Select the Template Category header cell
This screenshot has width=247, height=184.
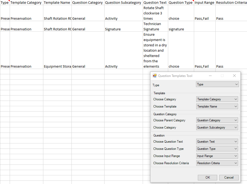click(26, 2)
